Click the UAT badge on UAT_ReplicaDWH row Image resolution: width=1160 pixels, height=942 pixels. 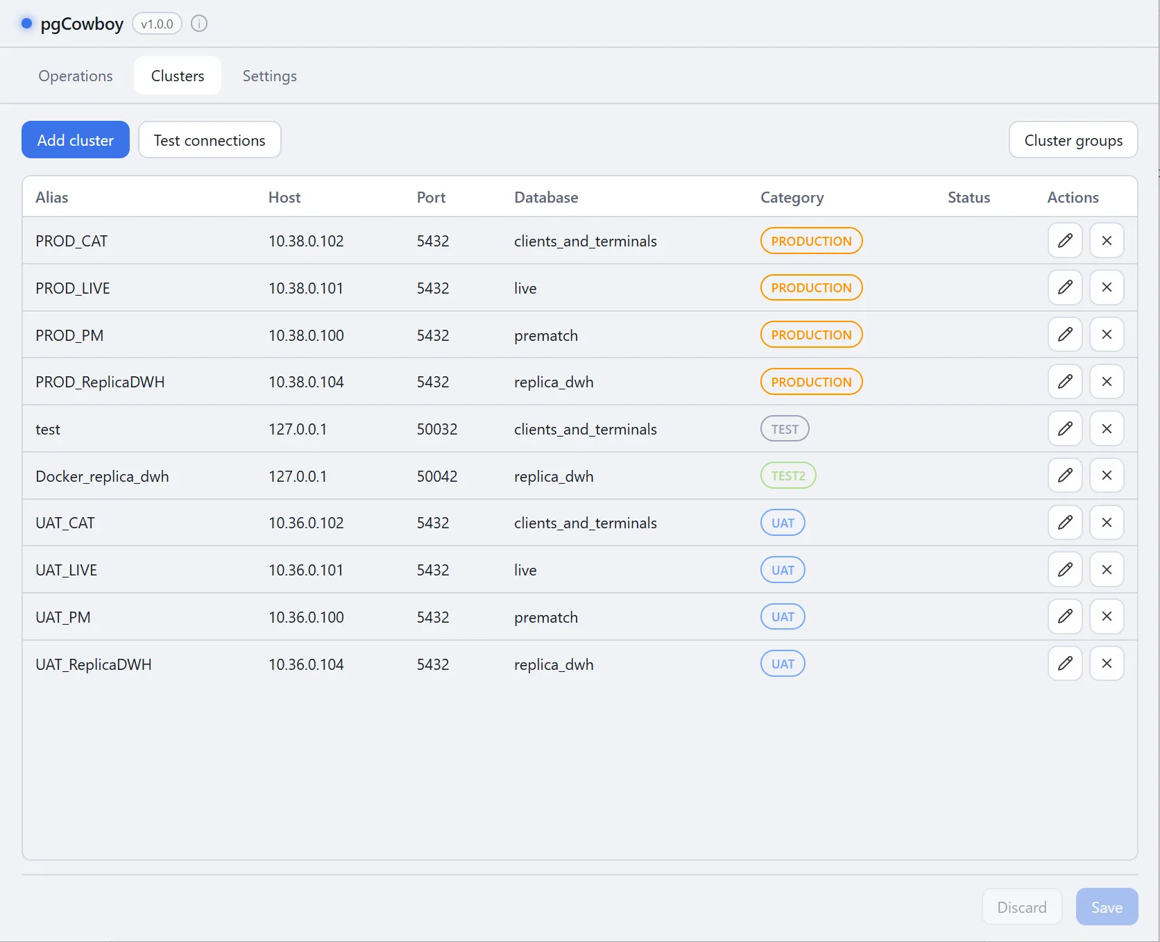click(x=783, y=664)
